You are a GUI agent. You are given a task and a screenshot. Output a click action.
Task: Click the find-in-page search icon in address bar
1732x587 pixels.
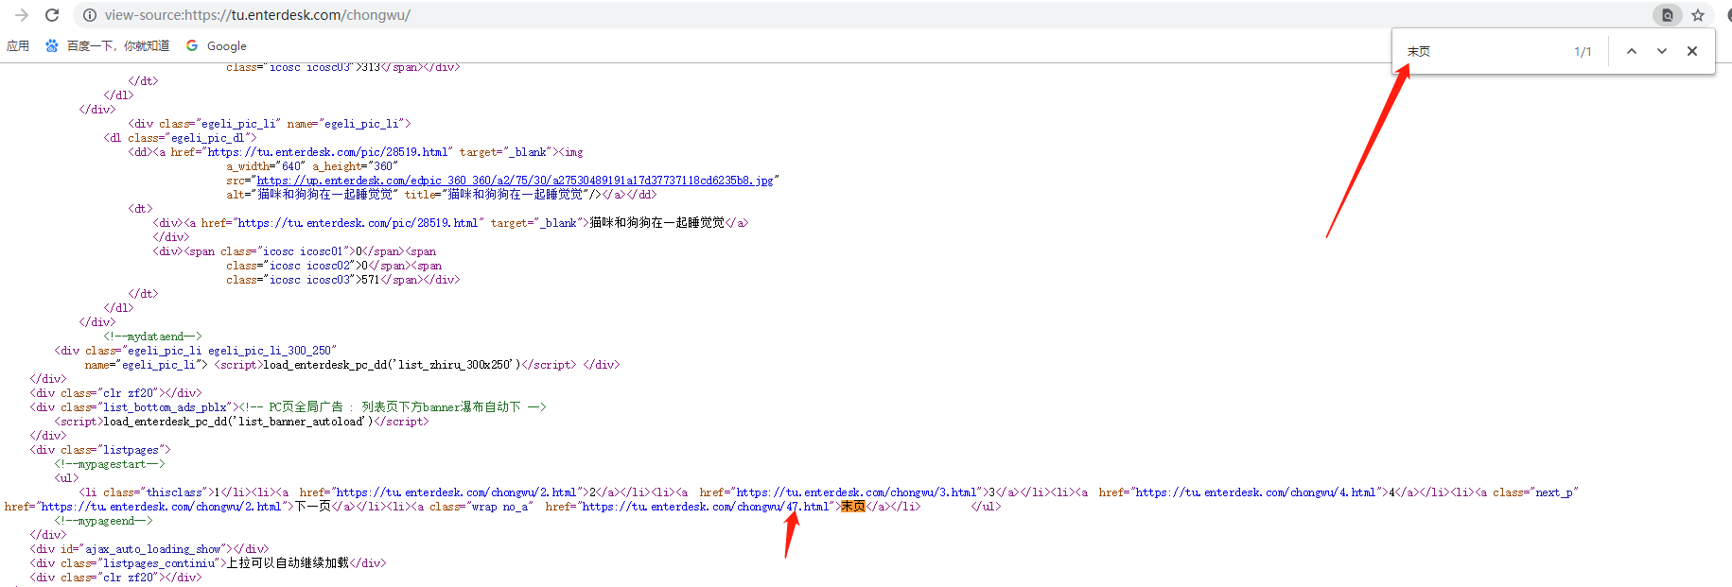click(1668, 15)
